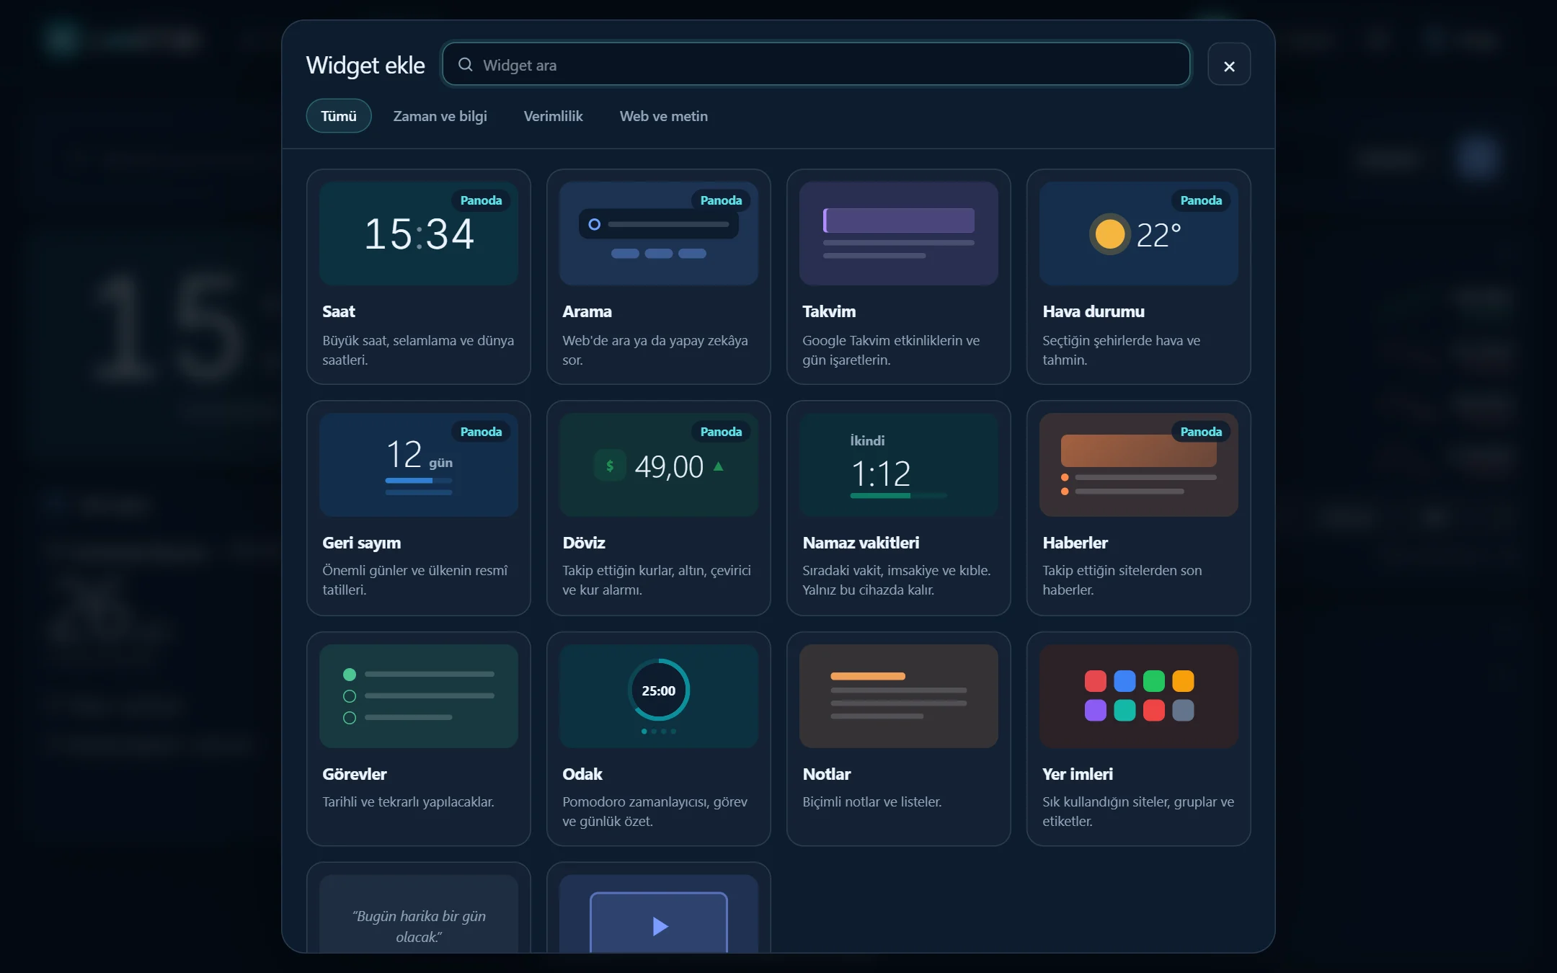Viewport: 1557px width, 973px height.
Task: Click the 'Pomodoro zamanlayıcısı' description text
Action: [655, 811]
